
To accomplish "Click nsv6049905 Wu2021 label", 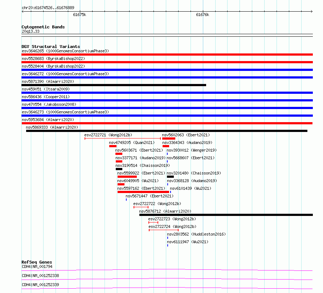I will pos(138,181).
